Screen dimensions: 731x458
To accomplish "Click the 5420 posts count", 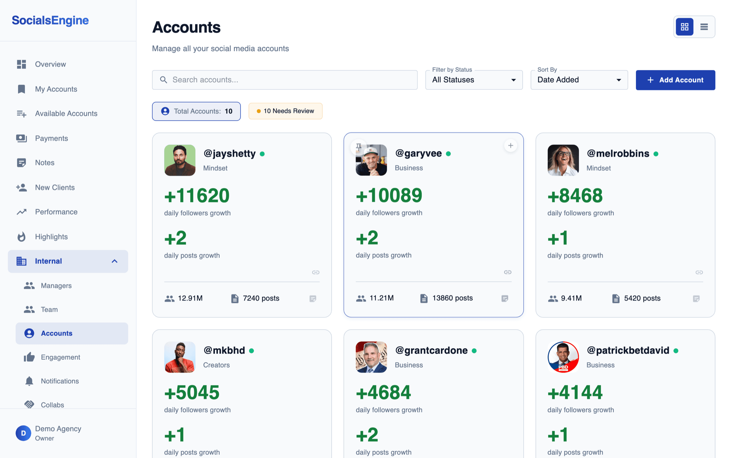I will pos(642,298).
